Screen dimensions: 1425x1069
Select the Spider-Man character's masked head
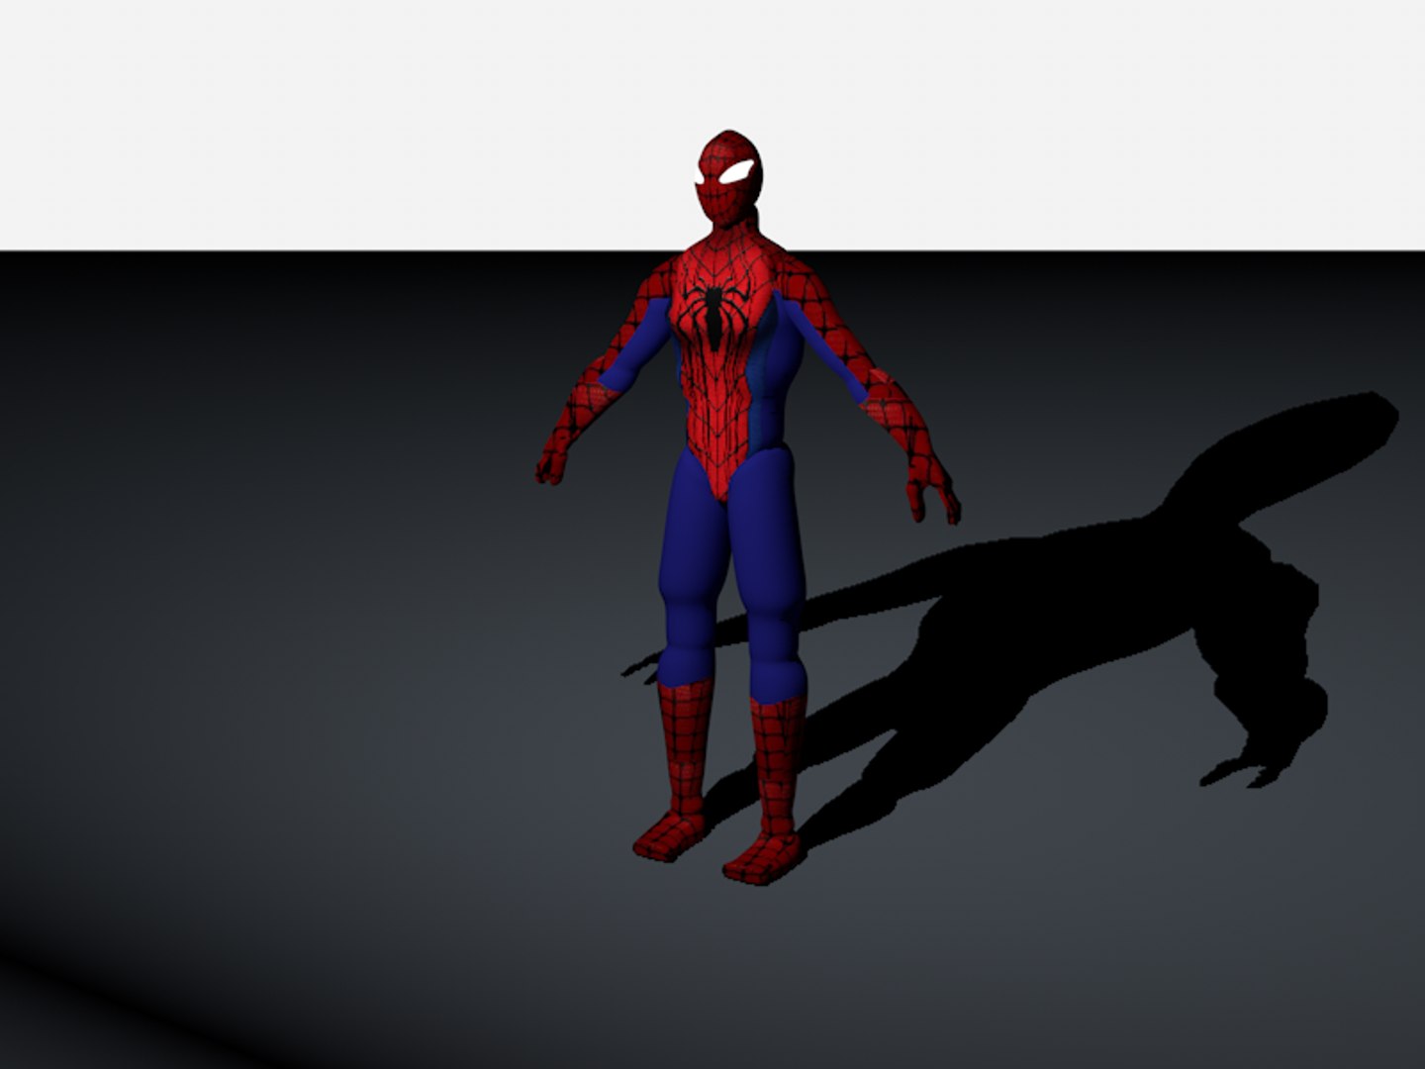[730, 178]
